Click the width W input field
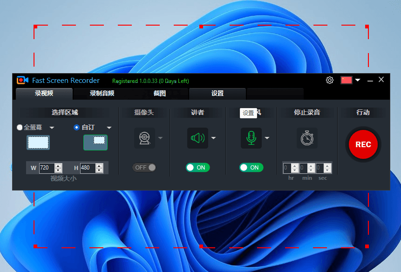Image resolution: width=401 pixels, height=272 pixels. (x=47, y=168)
